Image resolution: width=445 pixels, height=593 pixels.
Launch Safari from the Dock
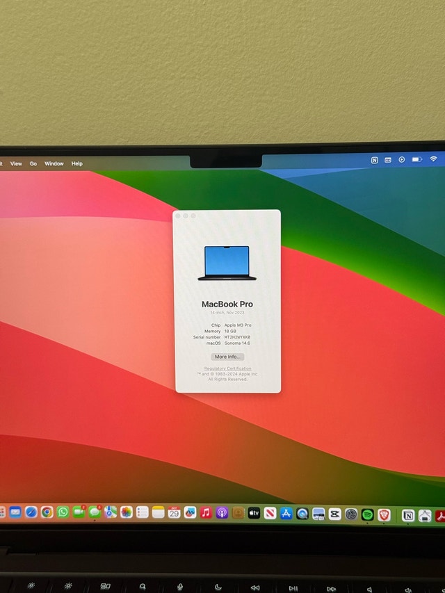pos(31,512)
